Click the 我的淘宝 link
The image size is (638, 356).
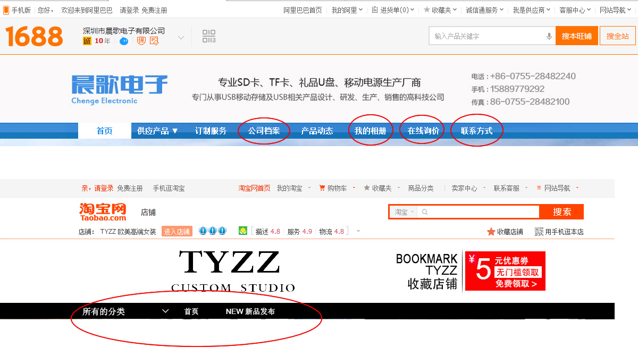tap(289, 188)
